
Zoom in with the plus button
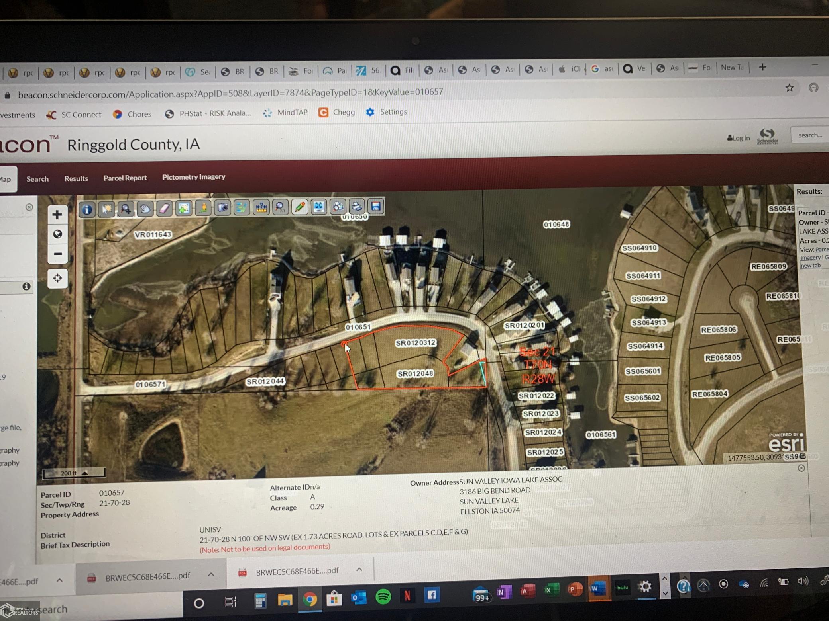pyautogui.click(x=57, y=215)
